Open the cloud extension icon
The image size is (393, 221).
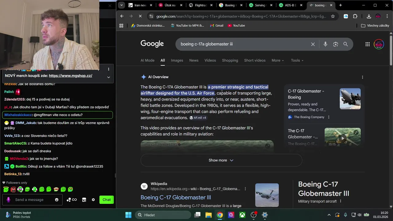(x=346, y=16)
